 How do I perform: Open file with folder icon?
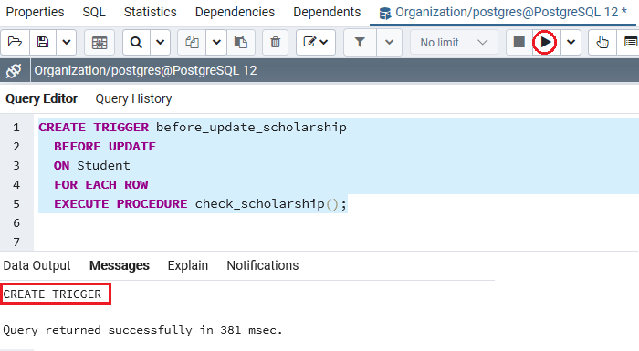click(x=15, y=42)
